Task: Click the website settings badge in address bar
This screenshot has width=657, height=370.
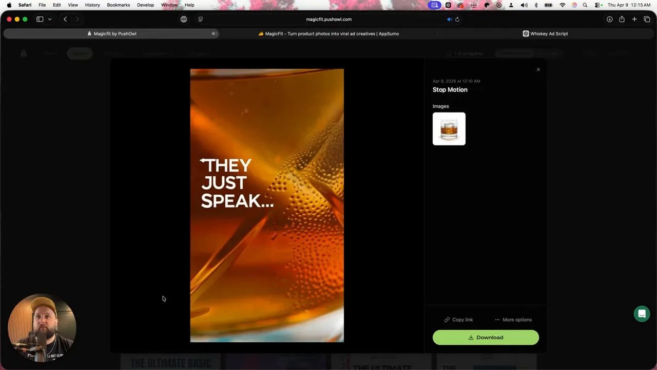Action: (183, 19)
